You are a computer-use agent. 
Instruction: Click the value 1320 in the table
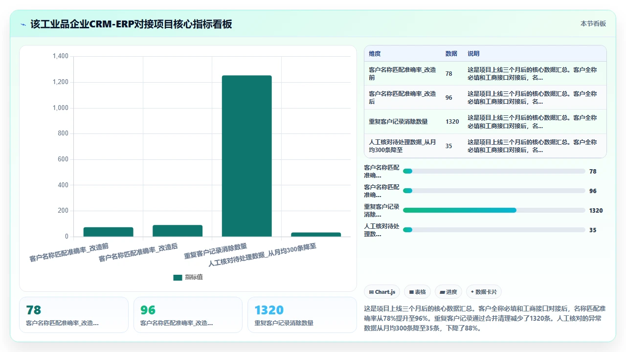pyautogui.click(x=452, y=122)
